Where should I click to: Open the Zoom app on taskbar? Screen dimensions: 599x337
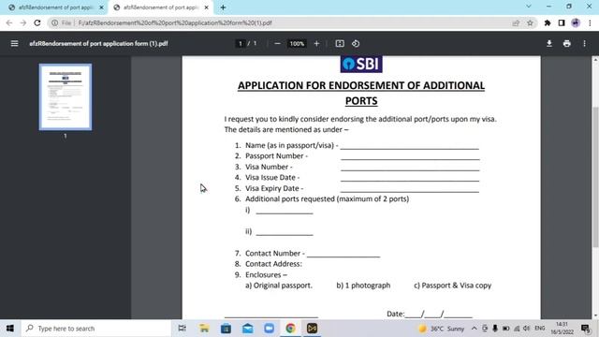click(269, 329)
